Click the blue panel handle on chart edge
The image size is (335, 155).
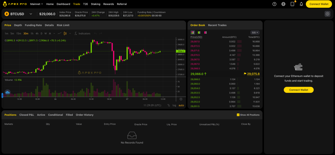coord(2,95)
